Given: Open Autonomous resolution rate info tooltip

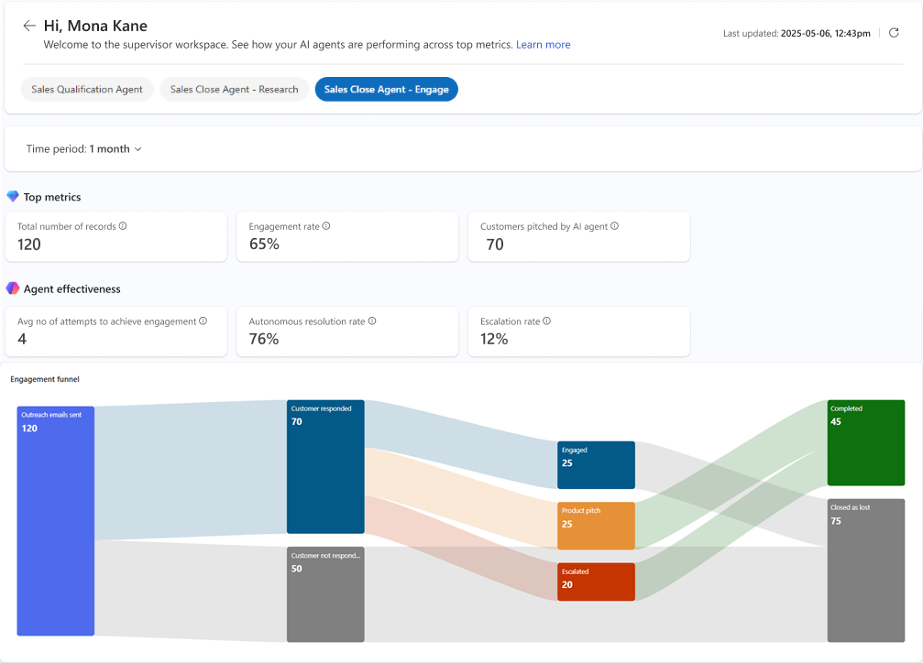Looking at the screenshot, I should coord(372,321).
